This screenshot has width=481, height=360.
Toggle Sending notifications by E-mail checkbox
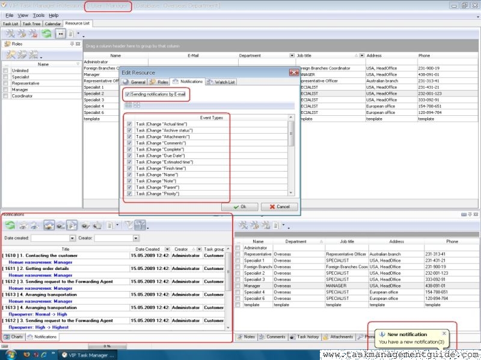point(127,94)
